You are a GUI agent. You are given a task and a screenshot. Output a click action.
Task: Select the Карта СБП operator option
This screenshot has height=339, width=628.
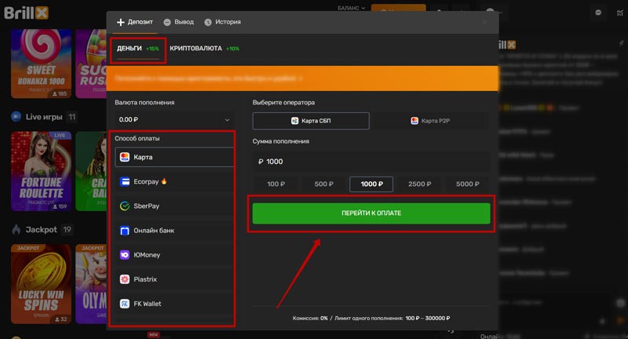(x=311, y=121)
